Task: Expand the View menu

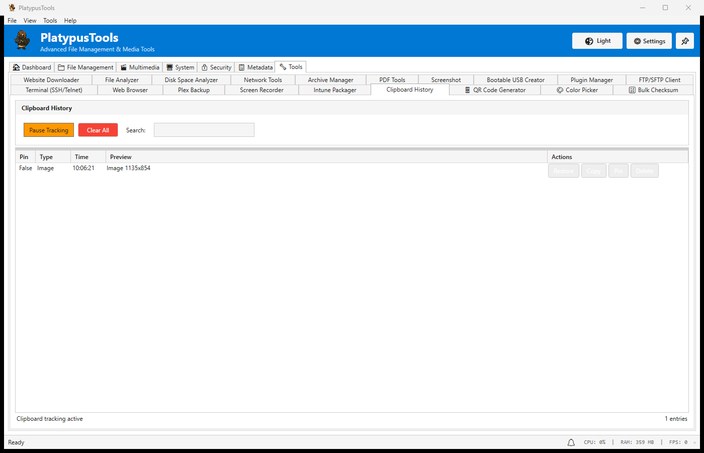Action: (30, 21)
